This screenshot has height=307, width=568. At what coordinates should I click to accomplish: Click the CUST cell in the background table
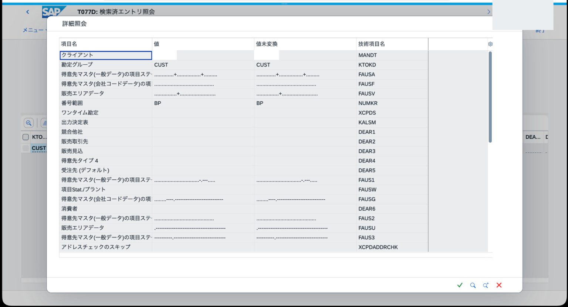[39, 148]
